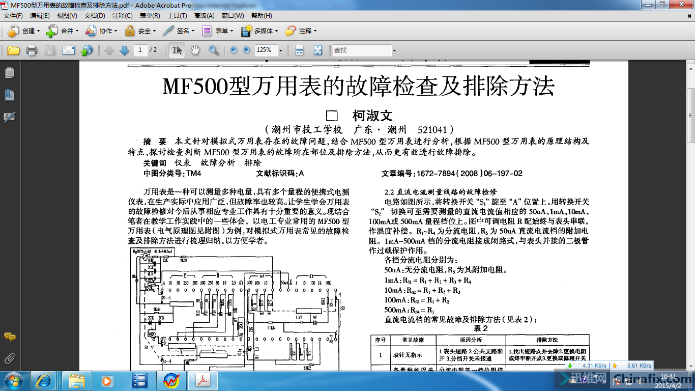The height and width of the screenshot is (391, 695).
Task: Open the zoom percentage dropdown arrow
Action: click(280, 50)
